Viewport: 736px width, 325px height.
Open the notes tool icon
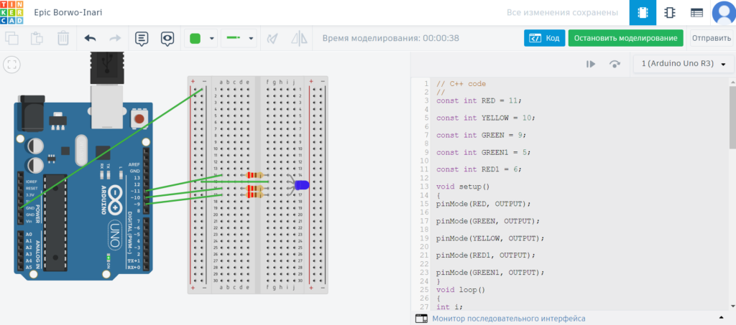click(142, 39)
